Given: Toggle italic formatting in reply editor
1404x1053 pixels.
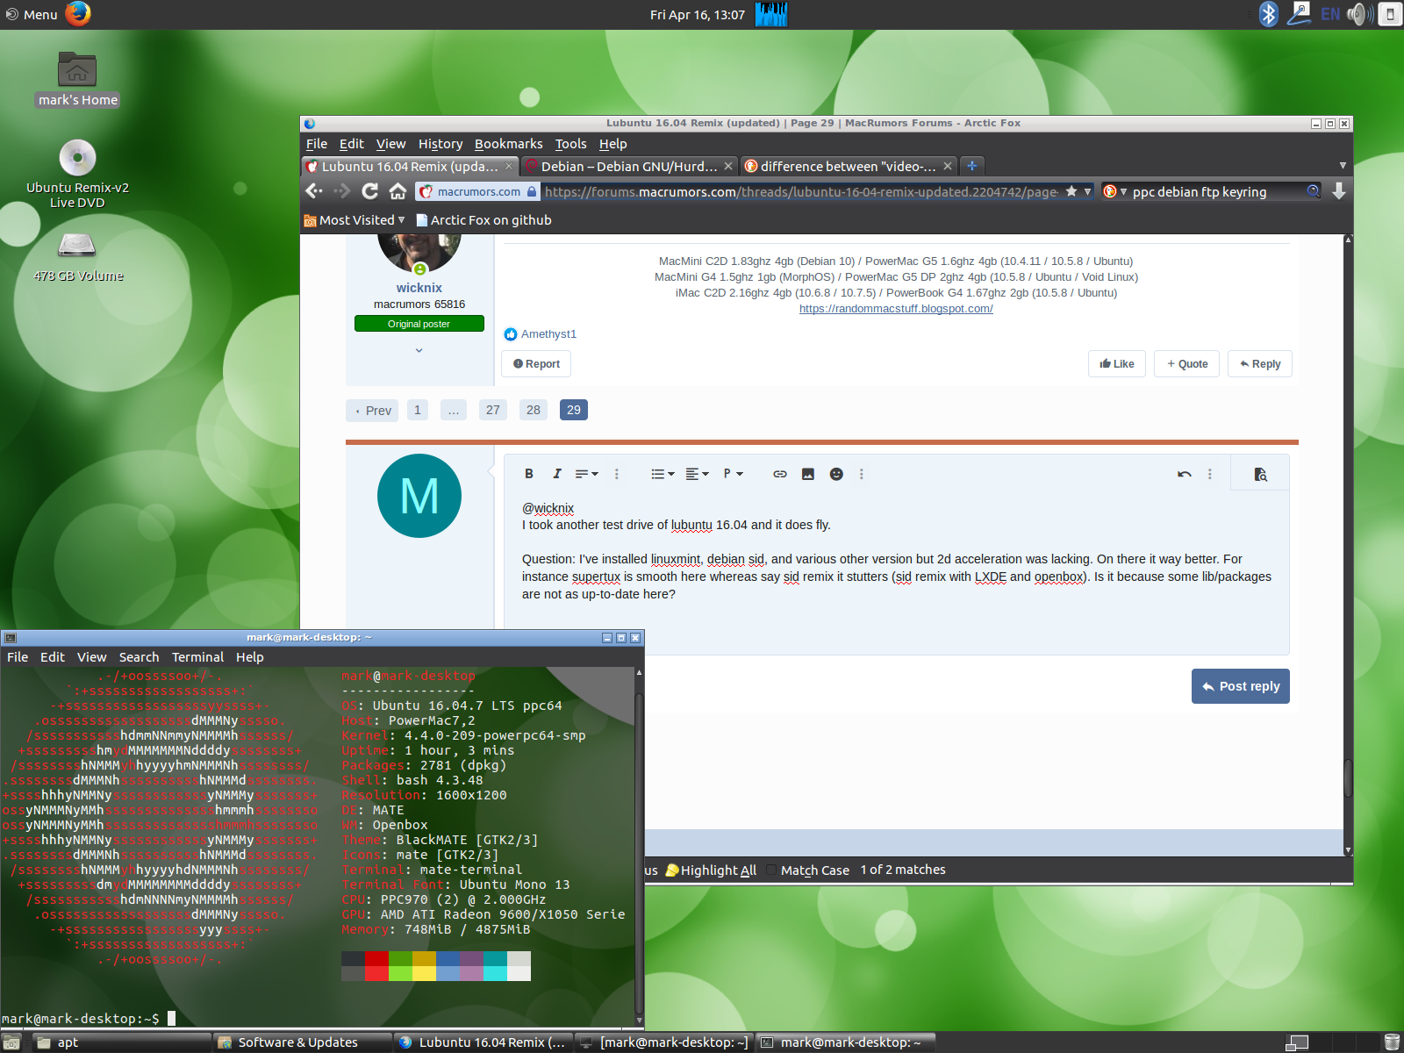Looking at the screenshot, I should pos(556,474).
